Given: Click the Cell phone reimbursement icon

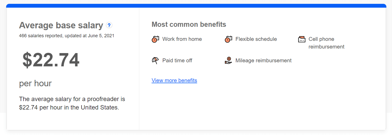Looking at the screenshot, I should [x=302, y=39].
